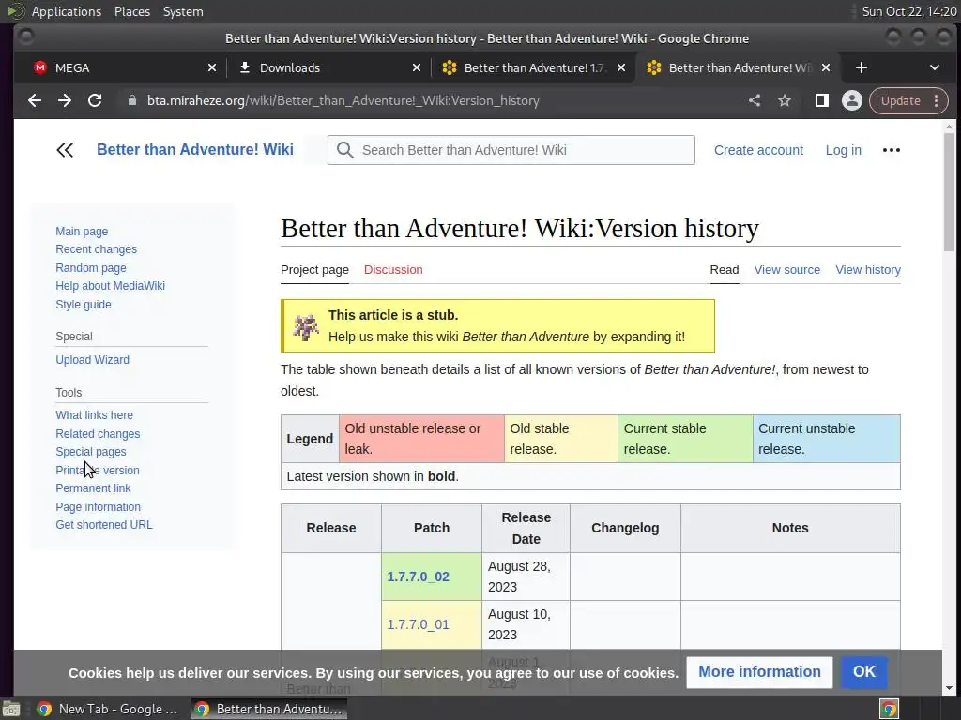The height and width of the screenshot is (720, 961).
Task: Click the Release Date table header
Action: pos(526,529)
